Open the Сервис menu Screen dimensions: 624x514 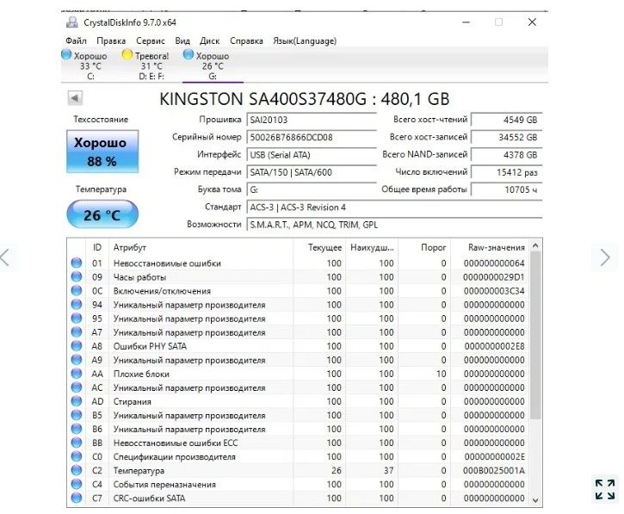click(x=151, y=40)
